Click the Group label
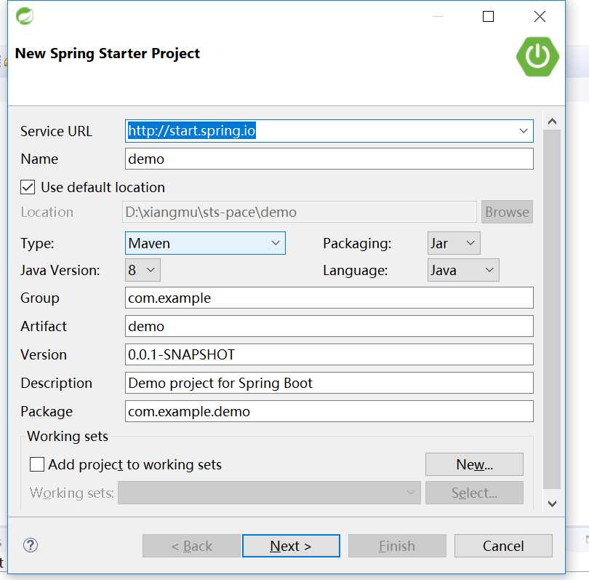 pyautogui.click(x=40, y=298)
